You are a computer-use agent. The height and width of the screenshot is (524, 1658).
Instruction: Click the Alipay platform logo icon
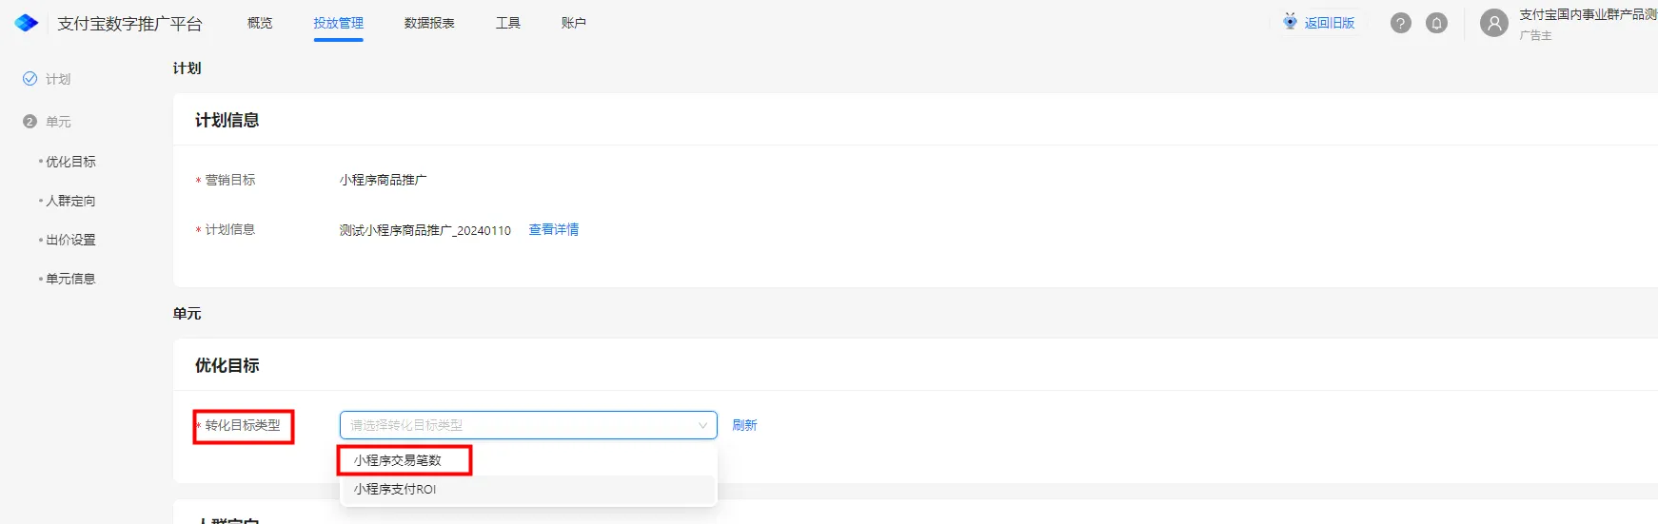pyautogui.click(x=27, y=23)
